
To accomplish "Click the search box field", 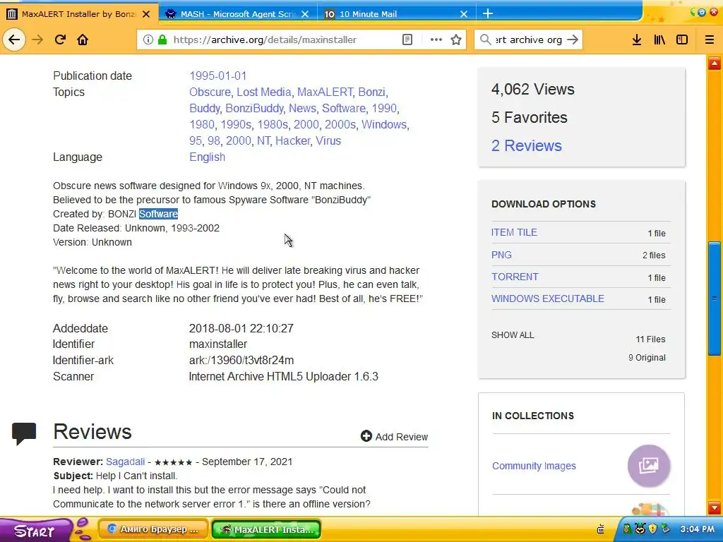I will (528, 40).
